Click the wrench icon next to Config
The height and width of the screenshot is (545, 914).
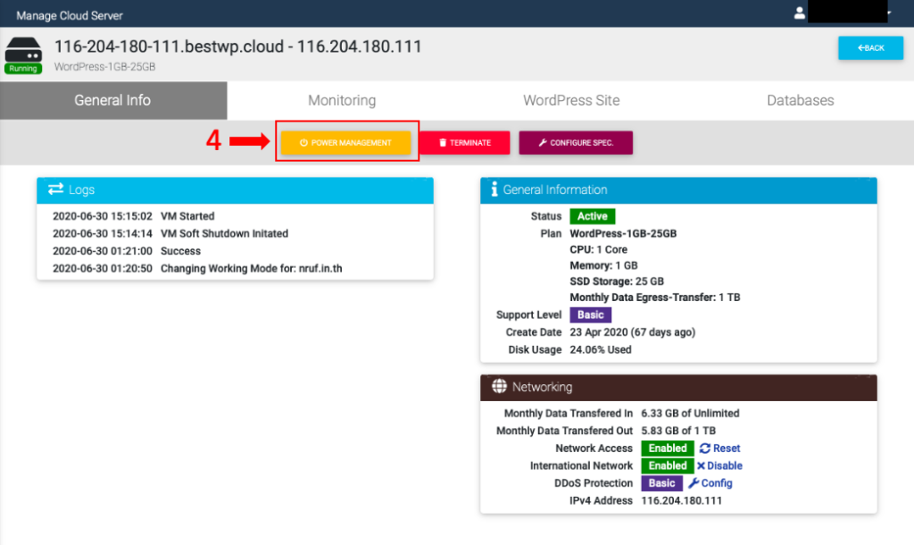pos(697,482)
